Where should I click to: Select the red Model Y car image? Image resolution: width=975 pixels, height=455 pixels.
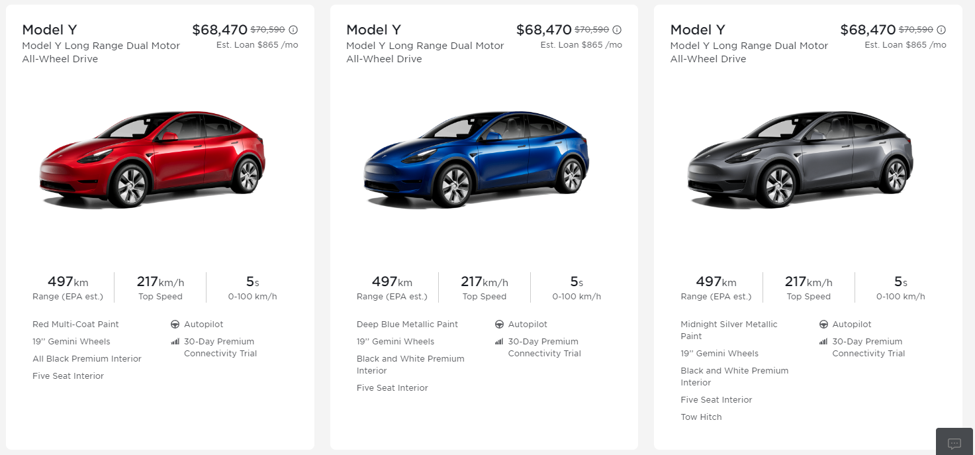(152, 158)
